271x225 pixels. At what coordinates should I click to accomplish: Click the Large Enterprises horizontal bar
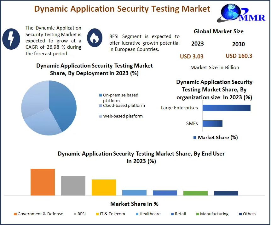pyautogui.click(x=226, y=108)
